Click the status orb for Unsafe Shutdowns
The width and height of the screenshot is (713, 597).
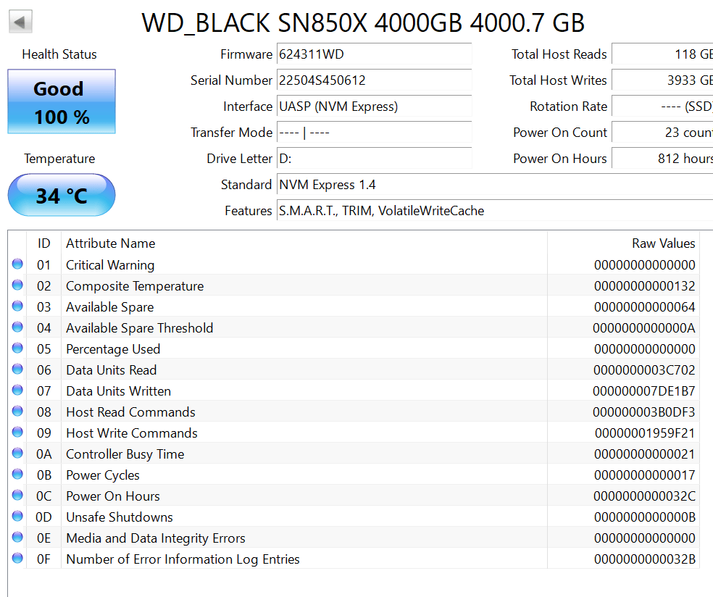click(17, 516)
